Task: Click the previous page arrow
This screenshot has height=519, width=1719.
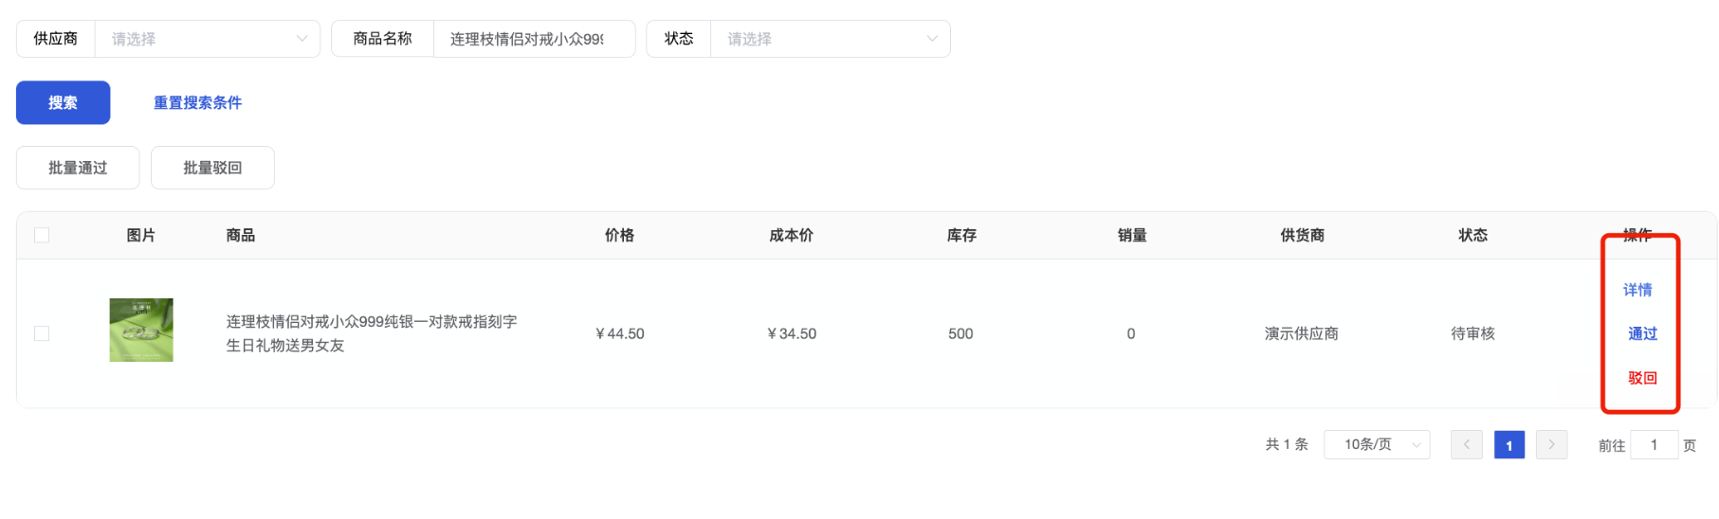Action: coord(1466,444)
